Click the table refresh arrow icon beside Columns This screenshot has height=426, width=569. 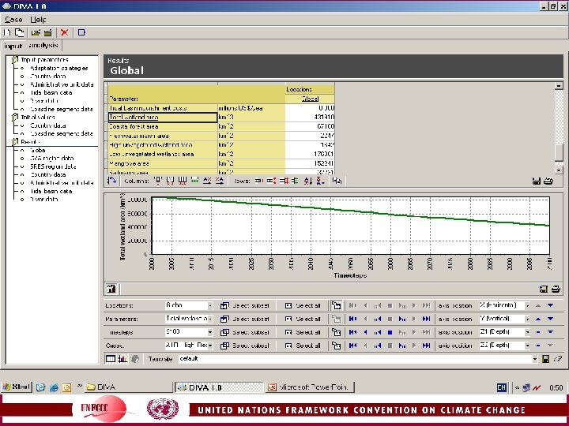pyautogui.click(x=112, y=181)
